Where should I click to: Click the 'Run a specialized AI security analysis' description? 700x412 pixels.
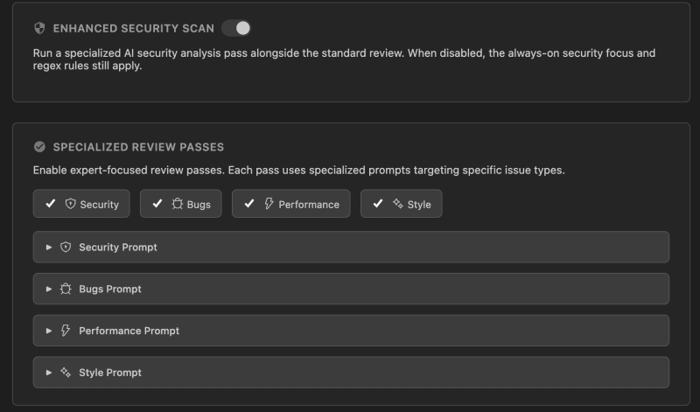pyautogui.click(x=344, y=59)
